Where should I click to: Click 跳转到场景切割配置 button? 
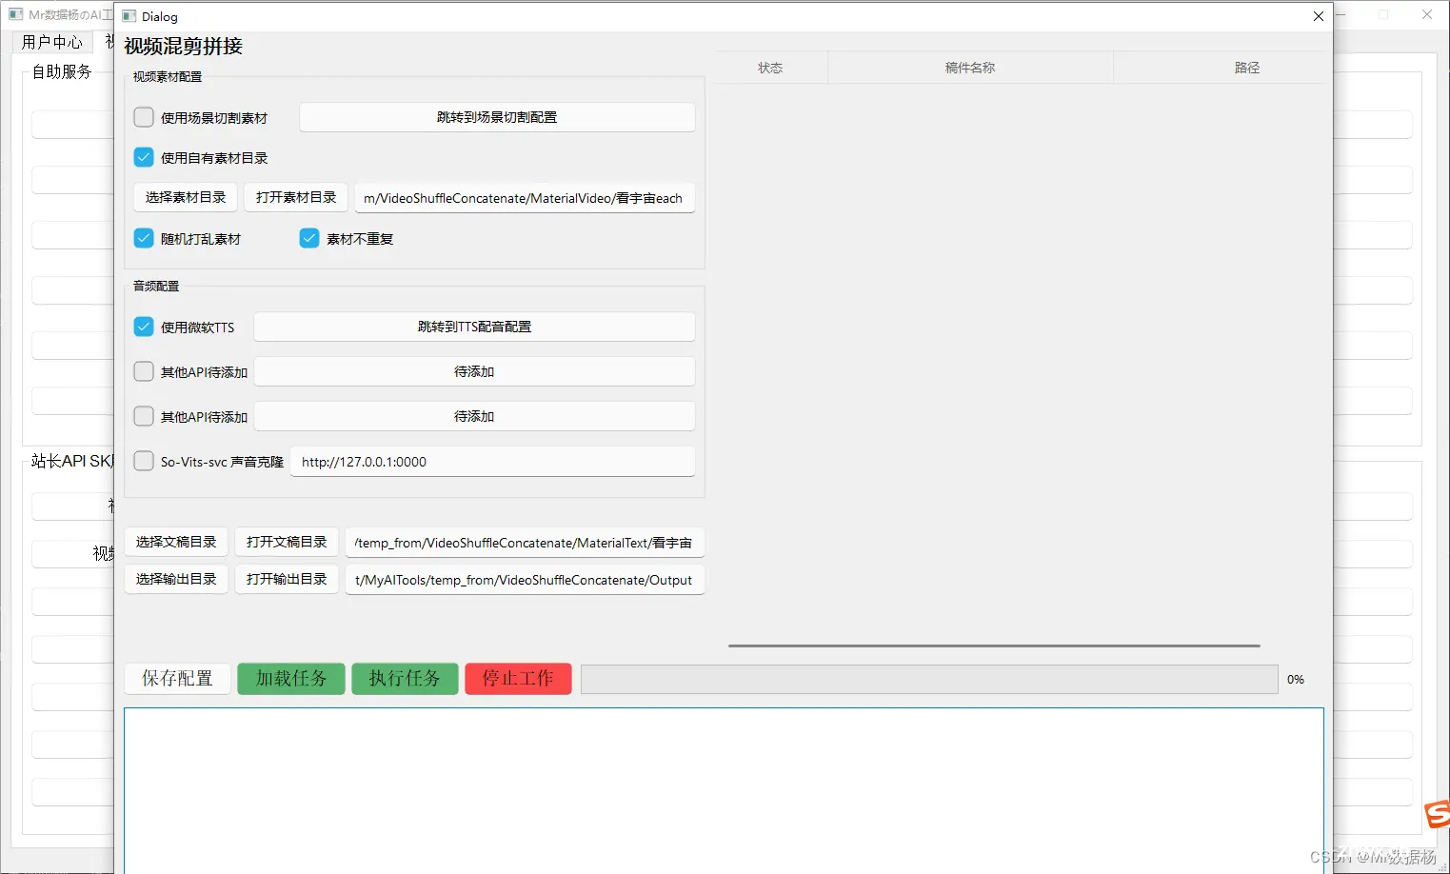497,117
